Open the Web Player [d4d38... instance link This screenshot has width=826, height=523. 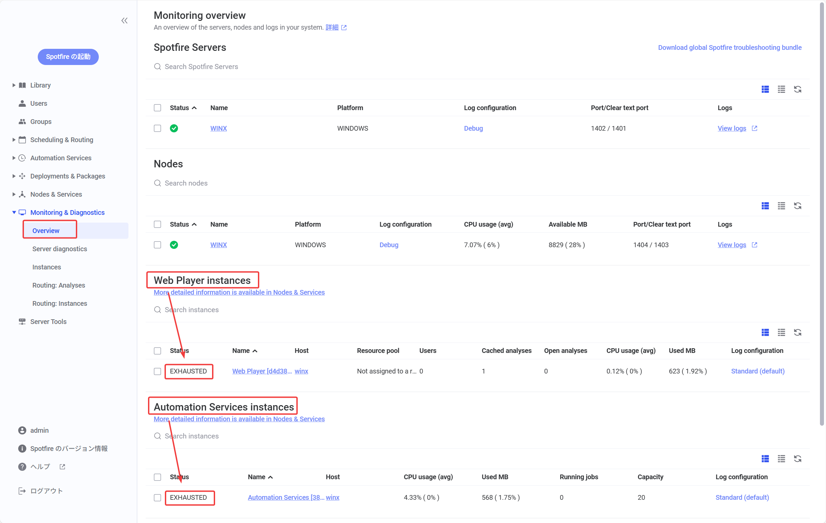(262, 371)
